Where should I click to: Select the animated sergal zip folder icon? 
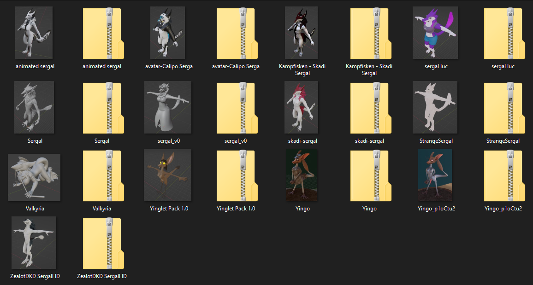tap(103, 34)
